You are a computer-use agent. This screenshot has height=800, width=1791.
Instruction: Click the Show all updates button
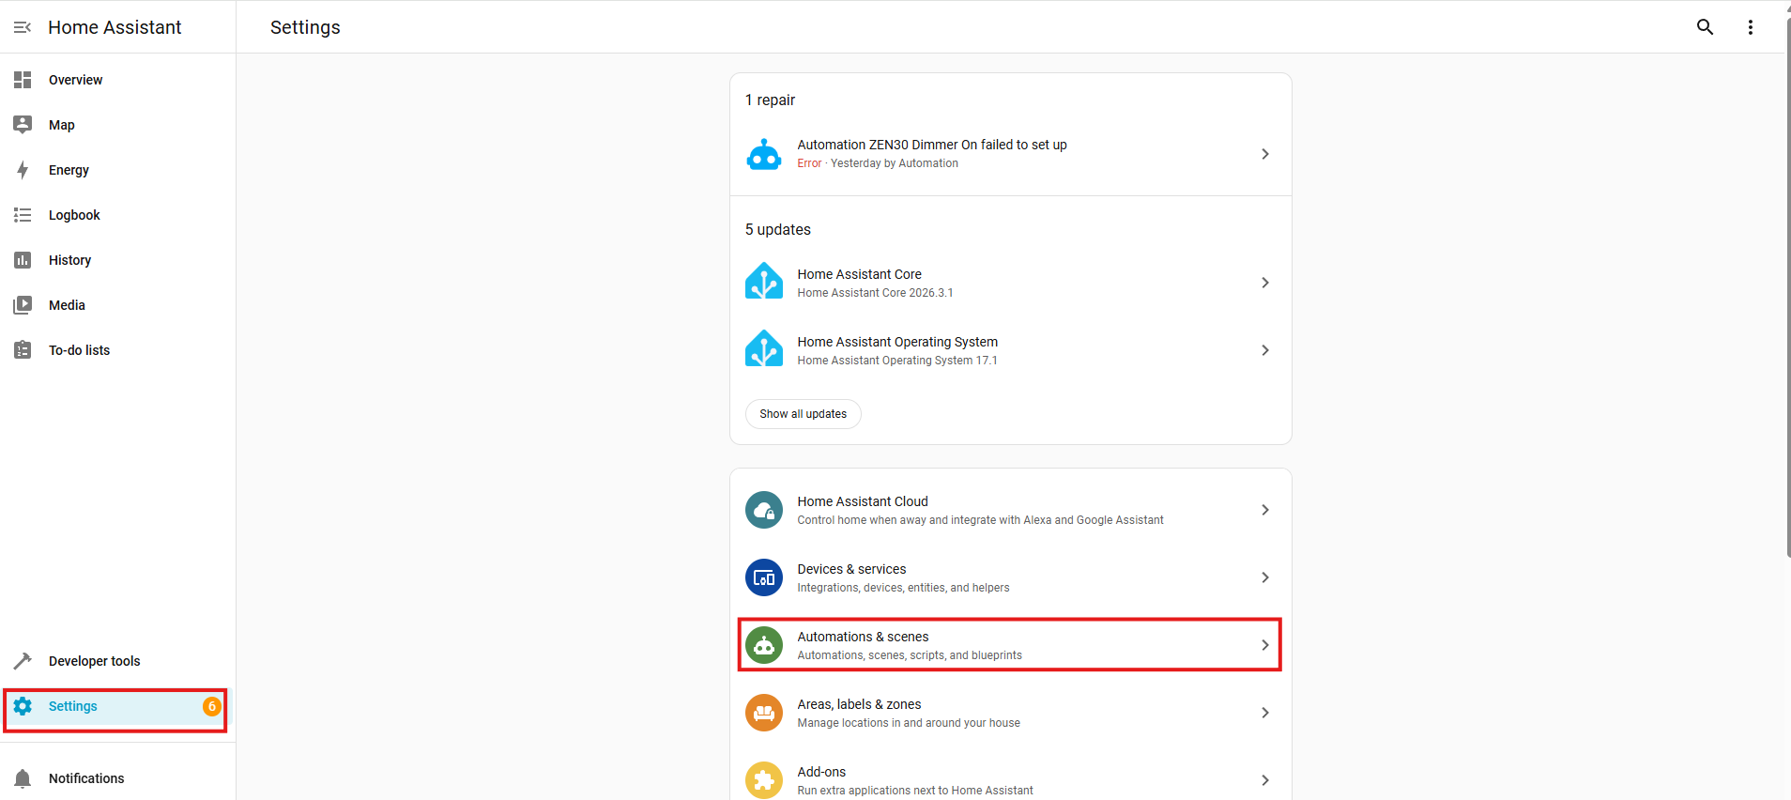(x=804, y=414)
